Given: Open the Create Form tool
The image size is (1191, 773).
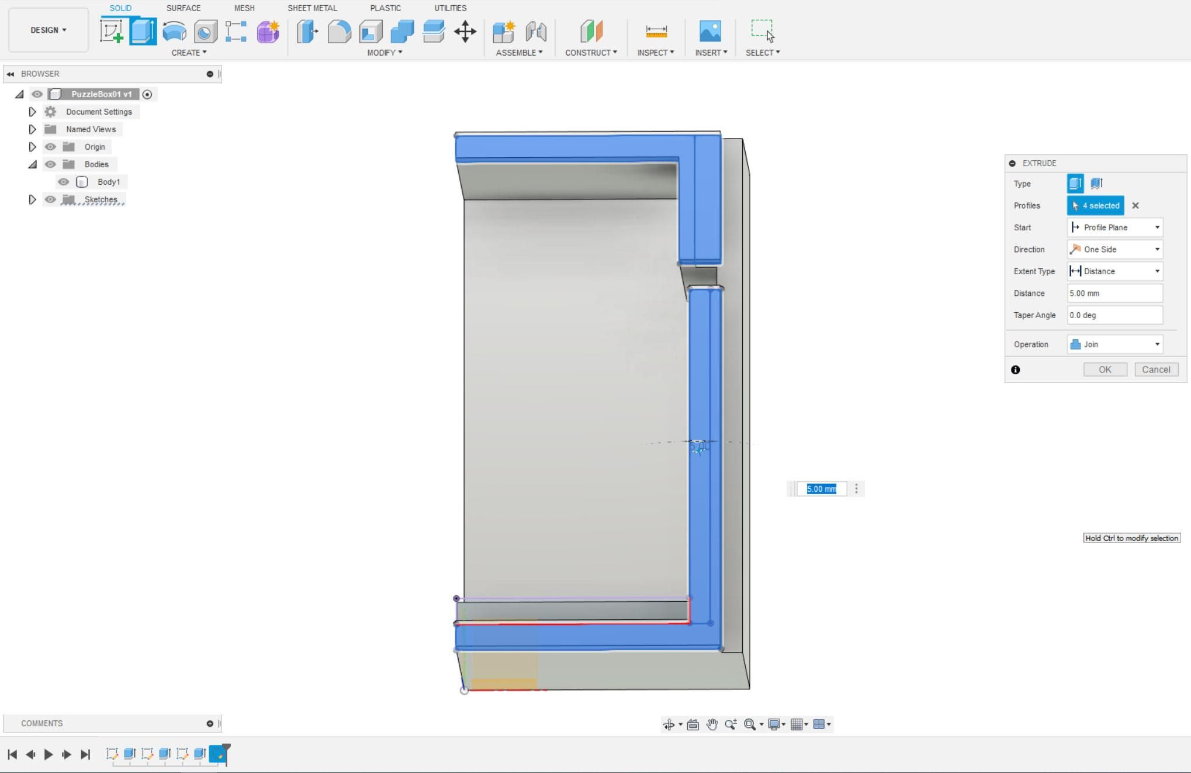Looking at the screenshot, I should tap(267, 32).
